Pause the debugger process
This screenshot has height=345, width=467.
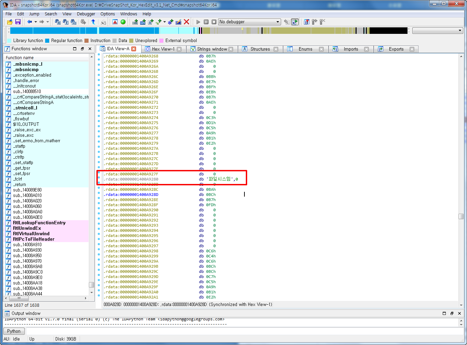coord(206,22)
